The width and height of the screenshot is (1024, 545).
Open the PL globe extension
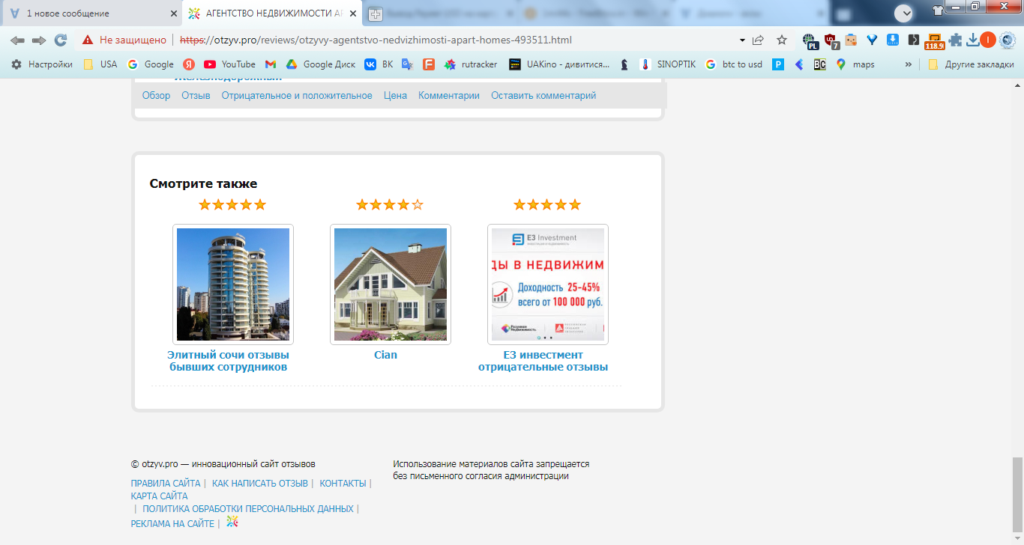pyautogui.click(x=810, y=40)
